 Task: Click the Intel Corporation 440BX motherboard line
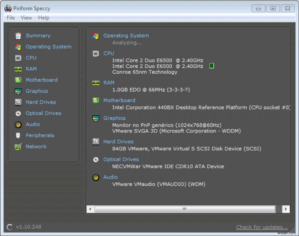[201, 108]
